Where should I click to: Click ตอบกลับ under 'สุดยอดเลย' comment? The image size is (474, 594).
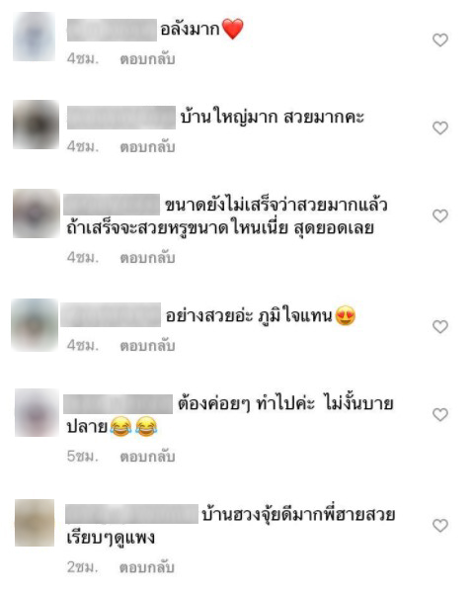click(x=147, y=258)
